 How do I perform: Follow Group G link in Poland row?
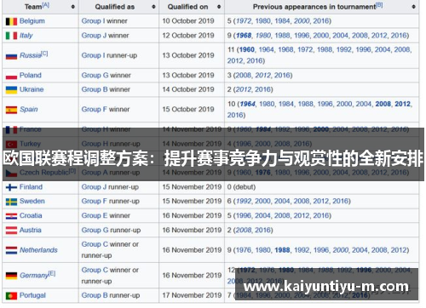pos(95,75)
